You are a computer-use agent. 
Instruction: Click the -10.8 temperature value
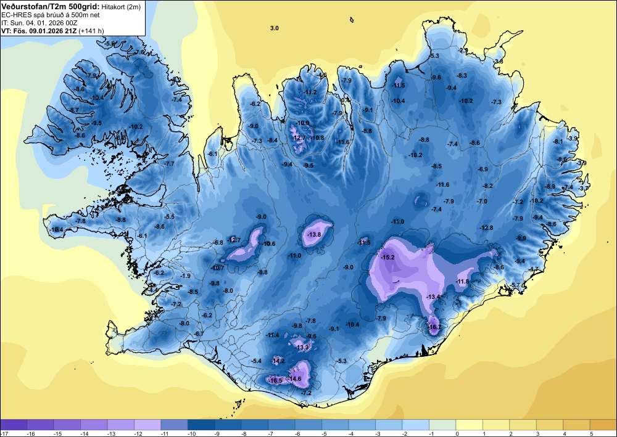pyautogui.click(x=318, y=138)
